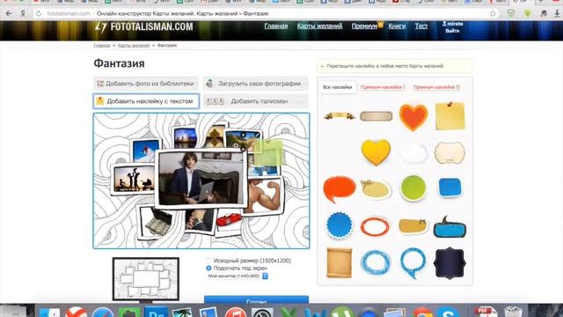Click Загрузить свои фотографии button

point(256,84)
